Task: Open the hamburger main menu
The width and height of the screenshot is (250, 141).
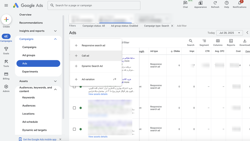Action: tap(6, 6)
